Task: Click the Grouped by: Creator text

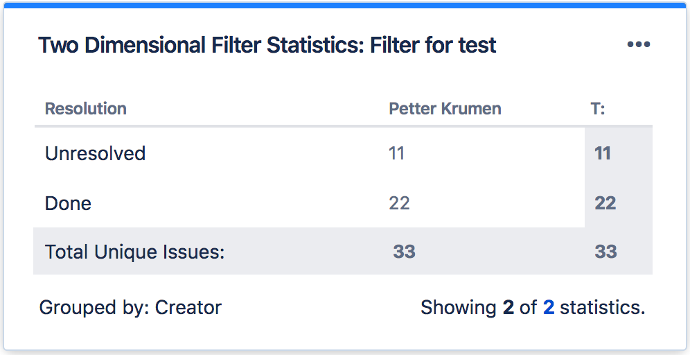Action: [x=130, y=307]
